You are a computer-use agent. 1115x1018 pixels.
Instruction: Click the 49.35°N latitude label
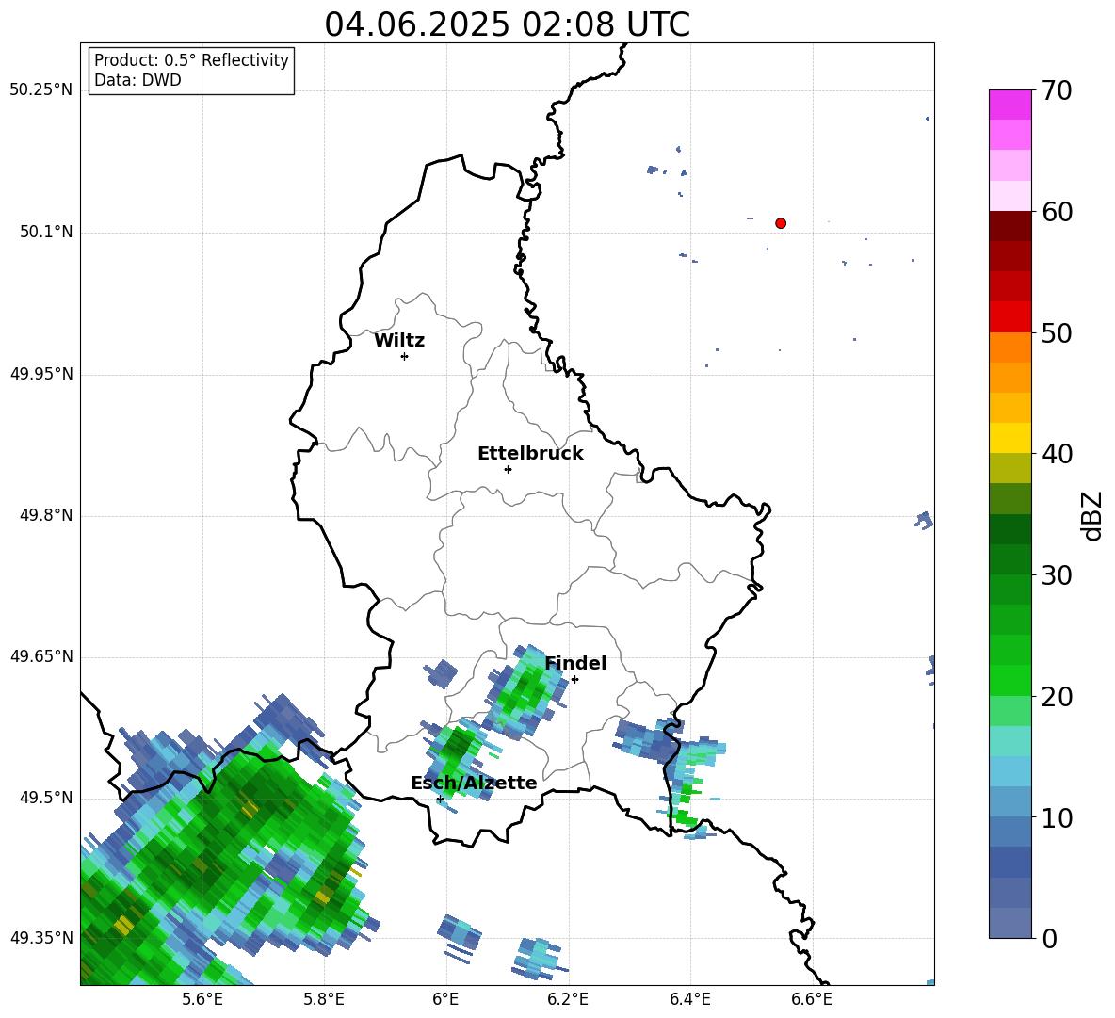(41, 938)
